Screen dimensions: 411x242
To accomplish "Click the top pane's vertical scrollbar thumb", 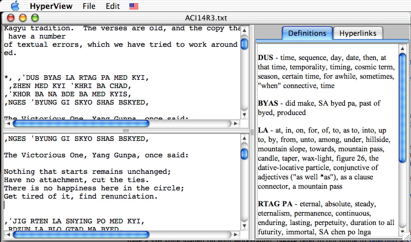I will [x=244, y=43].
